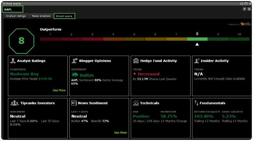Click the AAPL ticker symbol input field
This screenshot has width=253, height=141.
pyautogui.click(x=13, y=9)
